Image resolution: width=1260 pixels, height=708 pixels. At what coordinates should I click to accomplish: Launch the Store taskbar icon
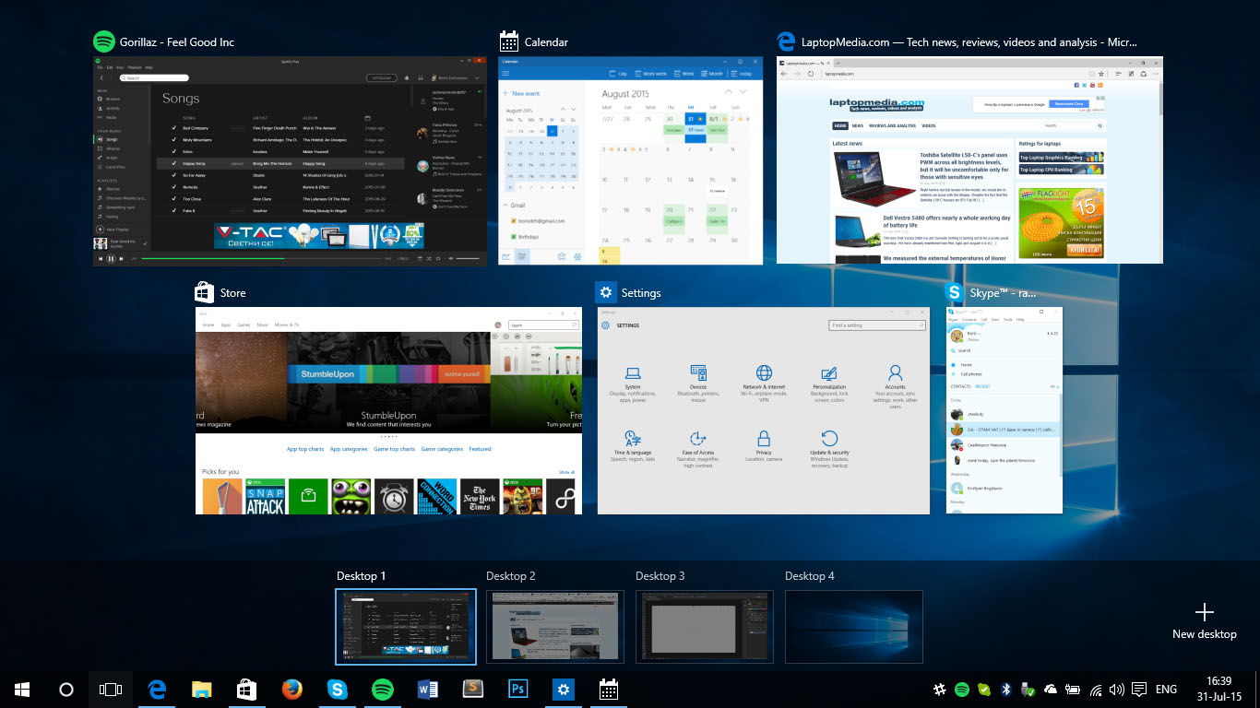point(246,689)
